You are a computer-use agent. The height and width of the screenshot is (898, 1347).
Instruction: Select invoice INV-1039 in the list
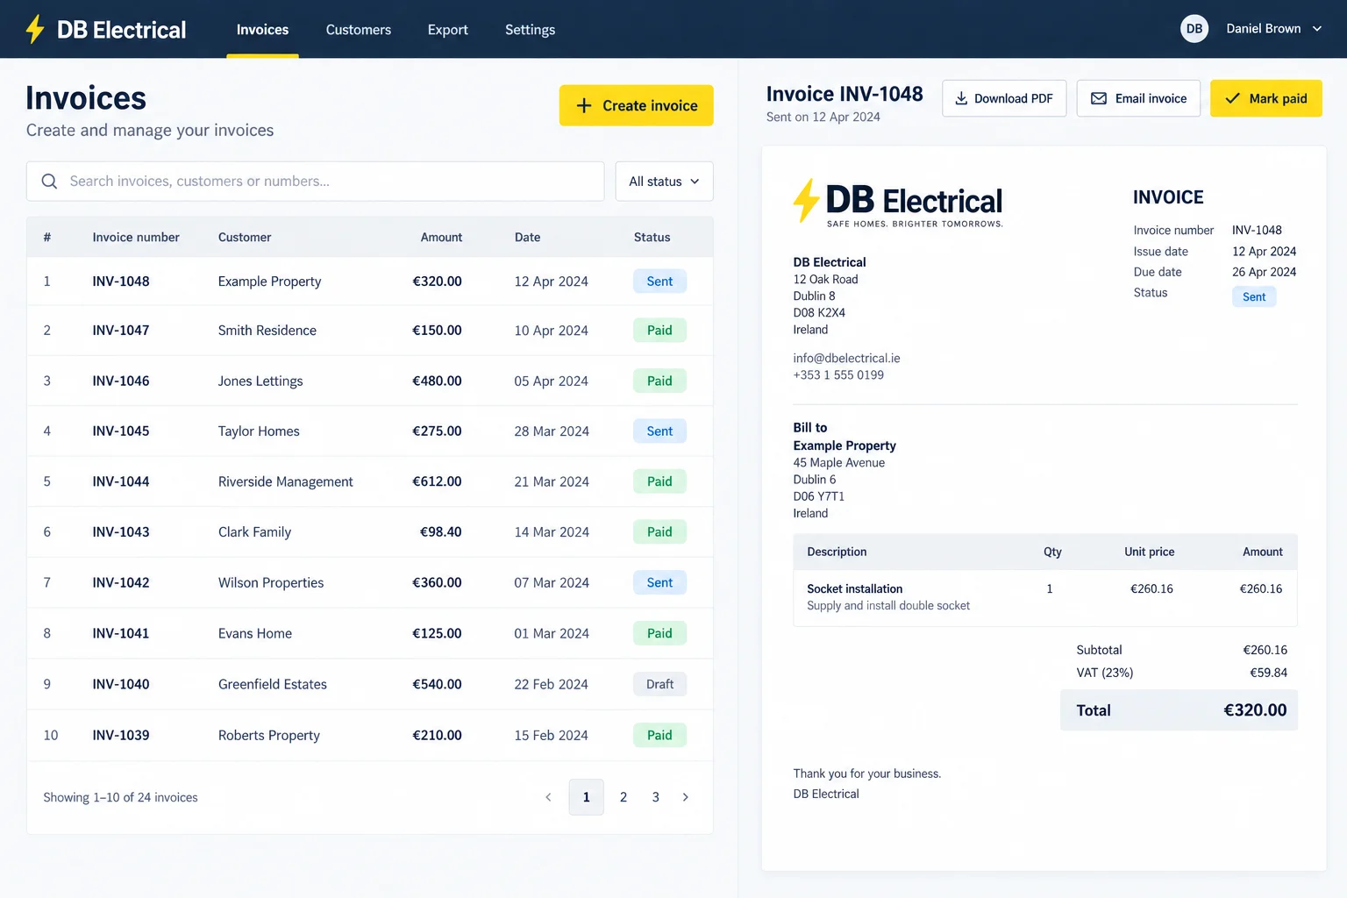(370, 735)
